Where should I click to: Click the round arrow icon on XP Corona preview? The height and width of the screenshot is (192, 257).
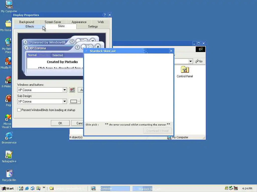26,48
